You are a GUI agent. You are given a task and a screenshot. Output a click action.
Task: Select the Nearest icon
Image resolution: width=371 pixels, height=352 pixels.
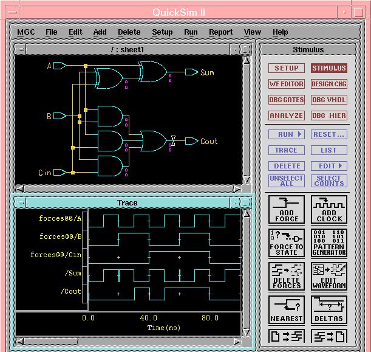tap(287, 309)
